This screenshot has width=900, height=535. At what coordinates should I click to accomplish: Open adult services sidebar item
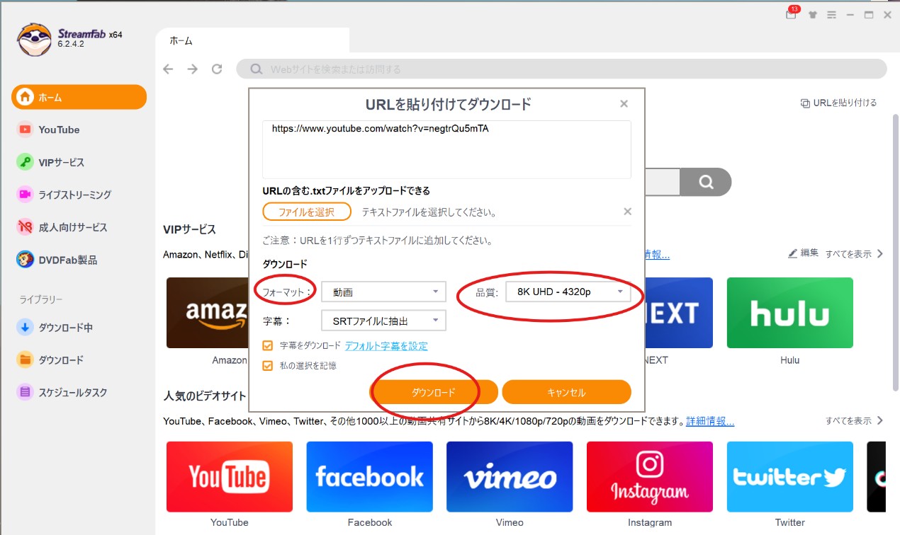62,227
